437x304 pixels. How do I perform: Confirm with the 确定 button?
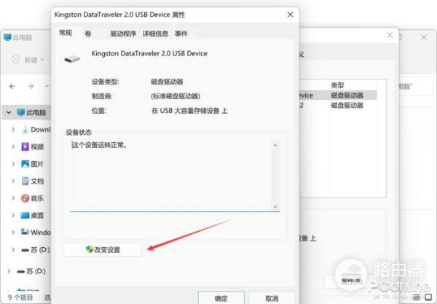click(221, 298)
